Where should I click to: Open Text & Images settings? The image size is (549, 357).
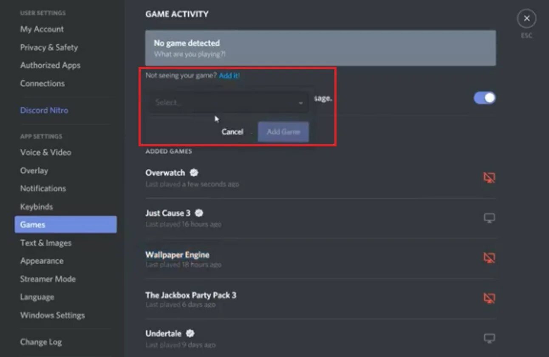tap(46, 243)
